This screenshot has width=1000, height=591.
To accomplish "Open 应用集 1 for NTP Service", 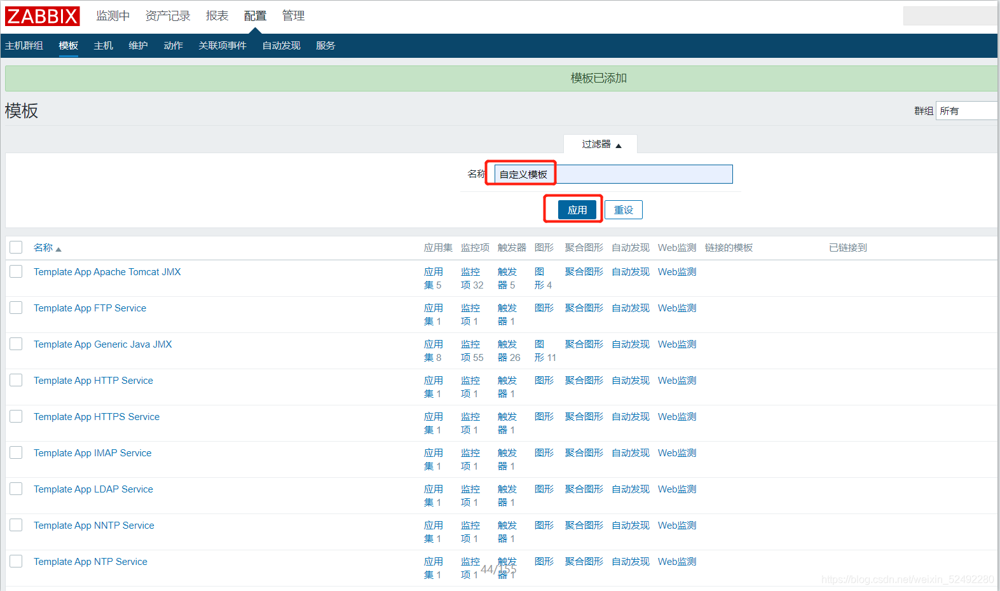I will [x=434, y=568].
